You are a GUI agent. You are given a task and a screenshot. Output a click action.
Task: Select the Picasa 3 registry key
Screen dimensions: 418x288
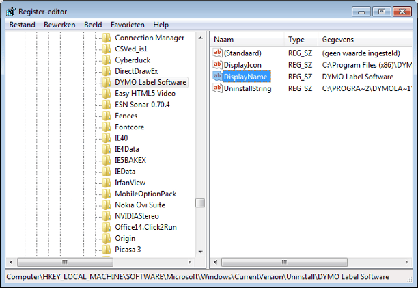128,250
